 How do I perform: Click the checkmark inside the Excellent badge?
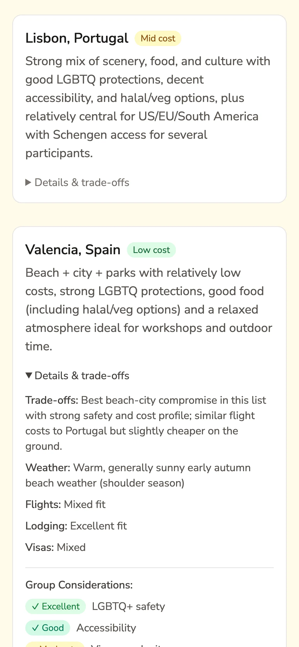point(36,606)
